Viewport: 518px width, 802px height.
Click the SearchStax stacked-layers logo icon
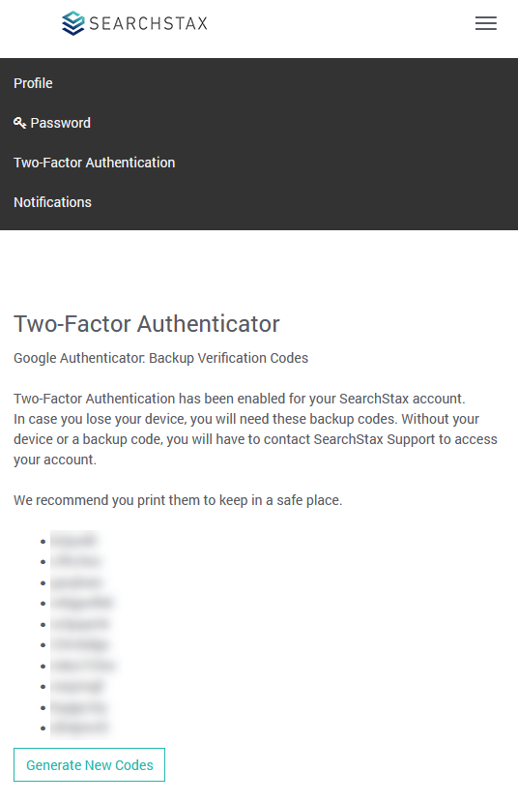73,23
